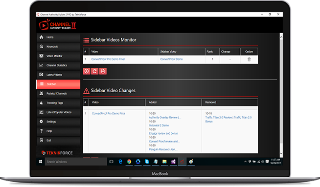Open Visual Studio from the taskbar
The height and width of the screenshot is (187, 320).
173,162
